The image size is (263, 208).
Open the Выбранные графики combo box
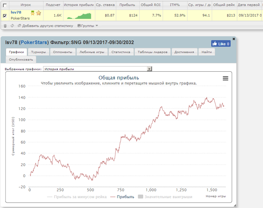click(97, 69)
